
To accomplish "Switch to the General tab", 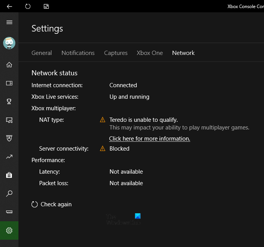I will (x=42, y=53).
